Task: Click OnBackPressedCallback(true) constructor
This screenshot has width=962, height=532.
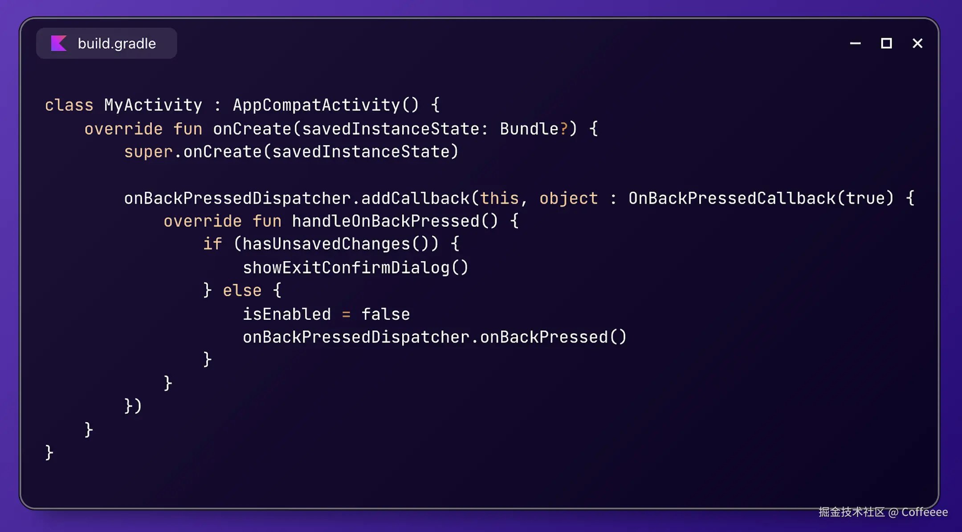Action: (761, 198)
